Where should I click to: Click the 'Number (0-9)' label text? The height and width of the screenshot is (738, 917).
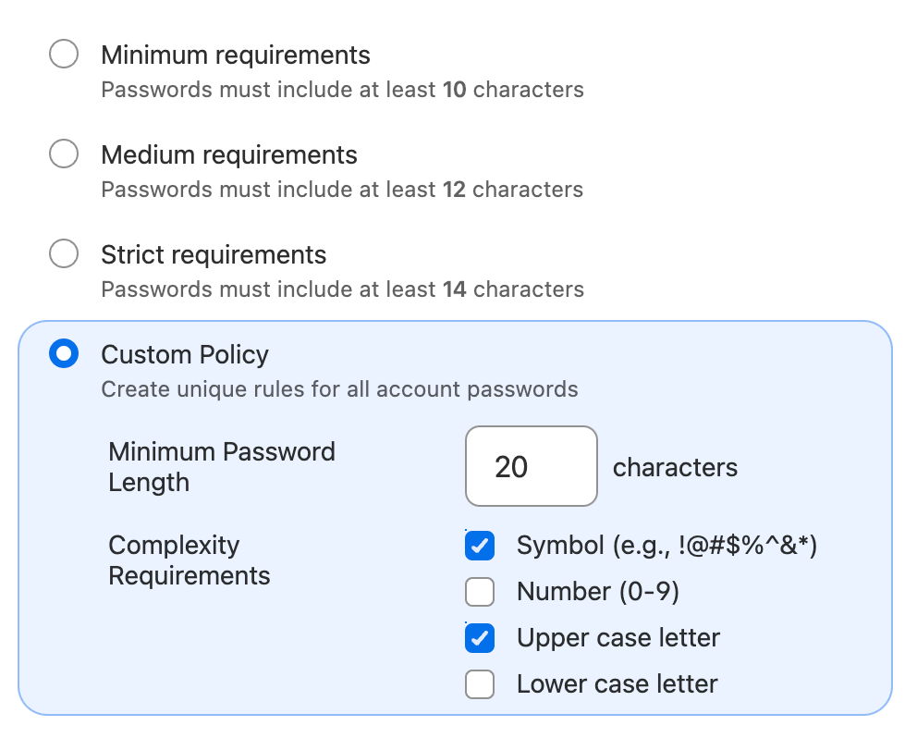pos(598,592)
